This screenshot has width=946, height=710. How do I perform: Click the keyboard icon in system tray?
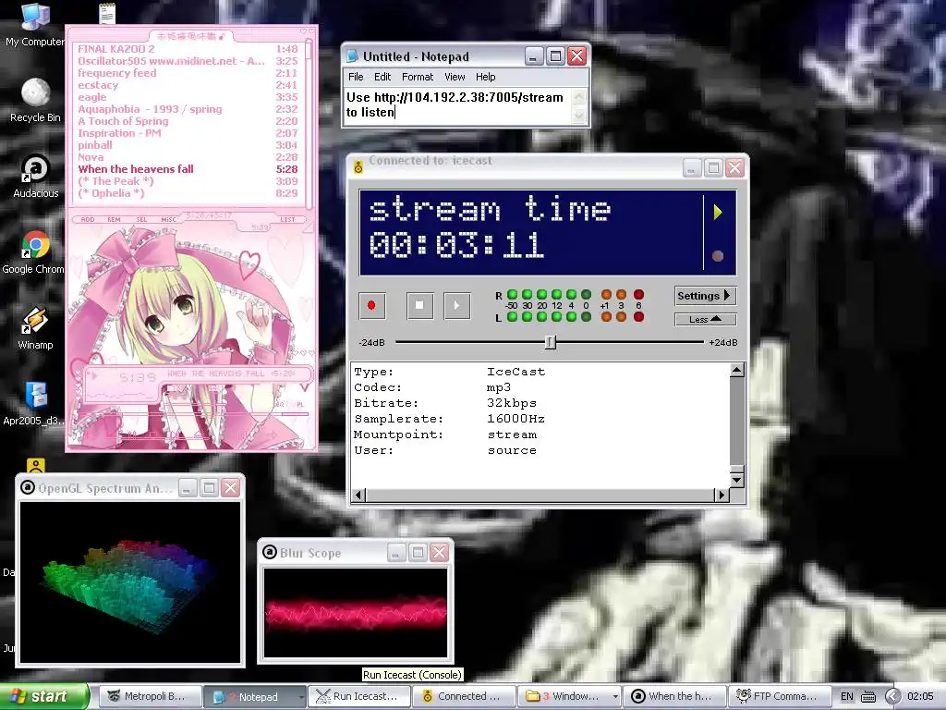coord(868,697)
